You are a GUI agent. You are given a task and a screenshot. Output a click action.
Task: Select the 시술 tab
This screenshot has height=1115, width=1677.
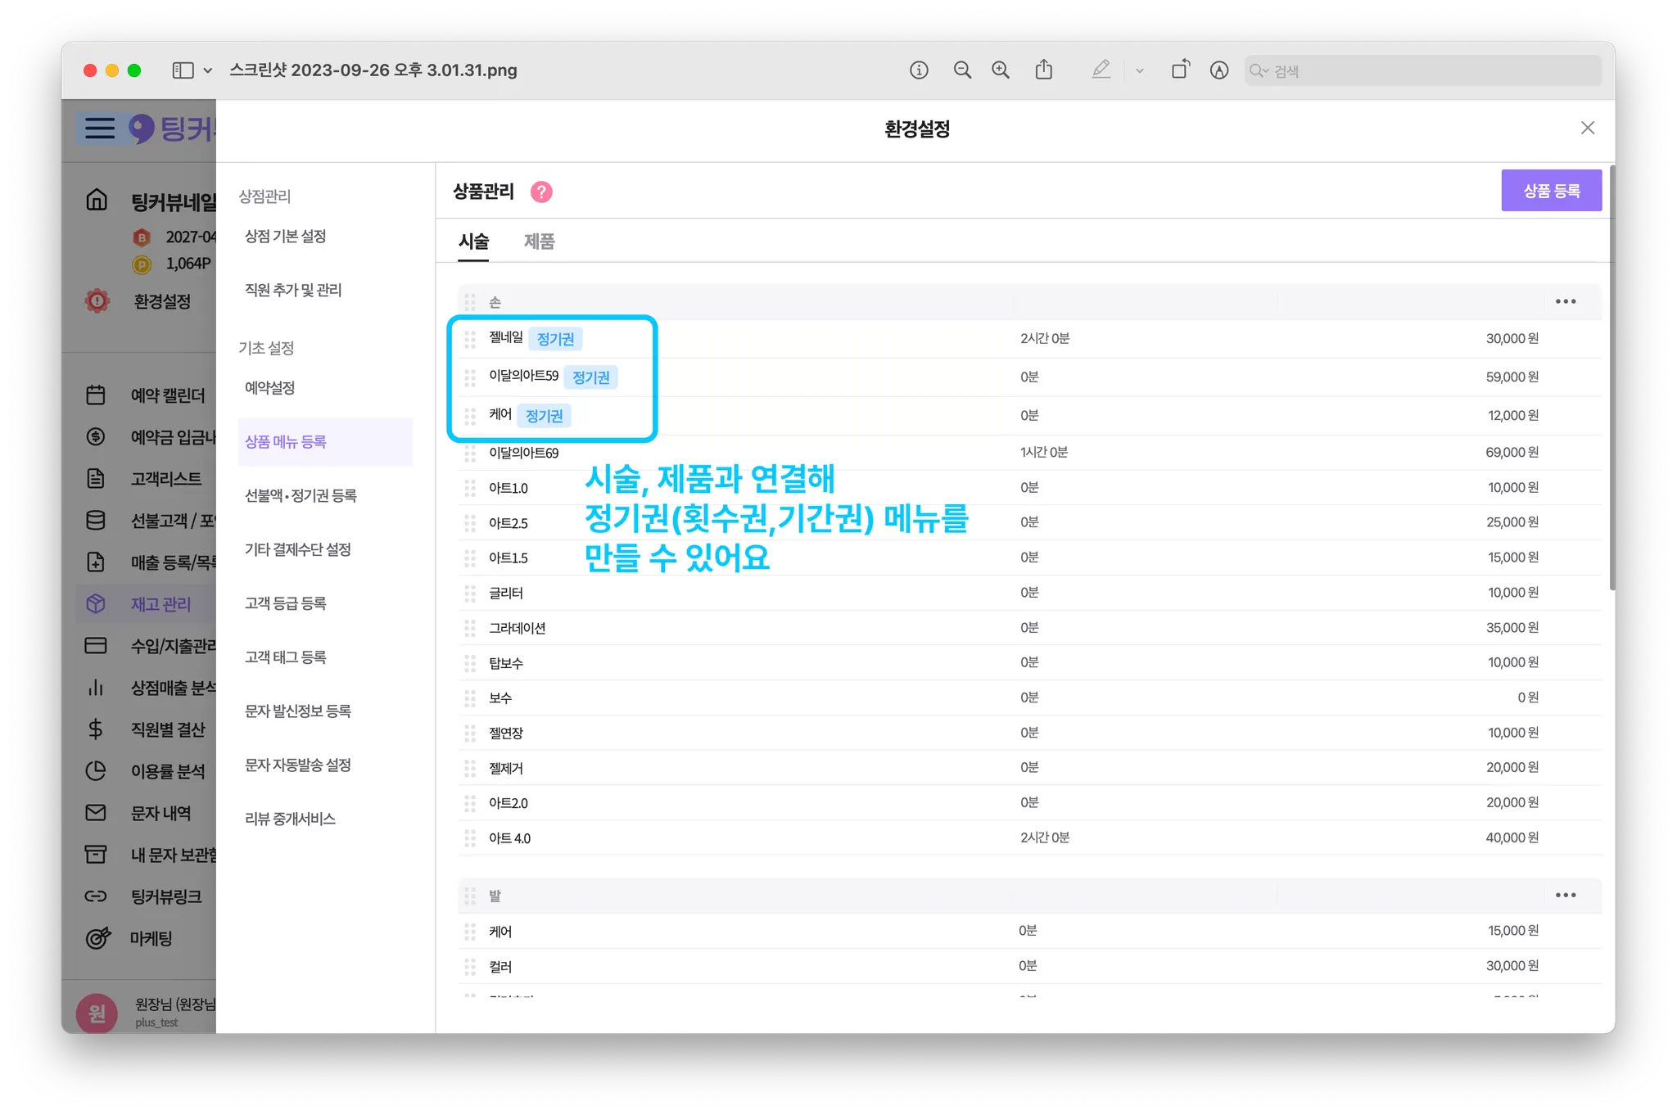[473, 242]
